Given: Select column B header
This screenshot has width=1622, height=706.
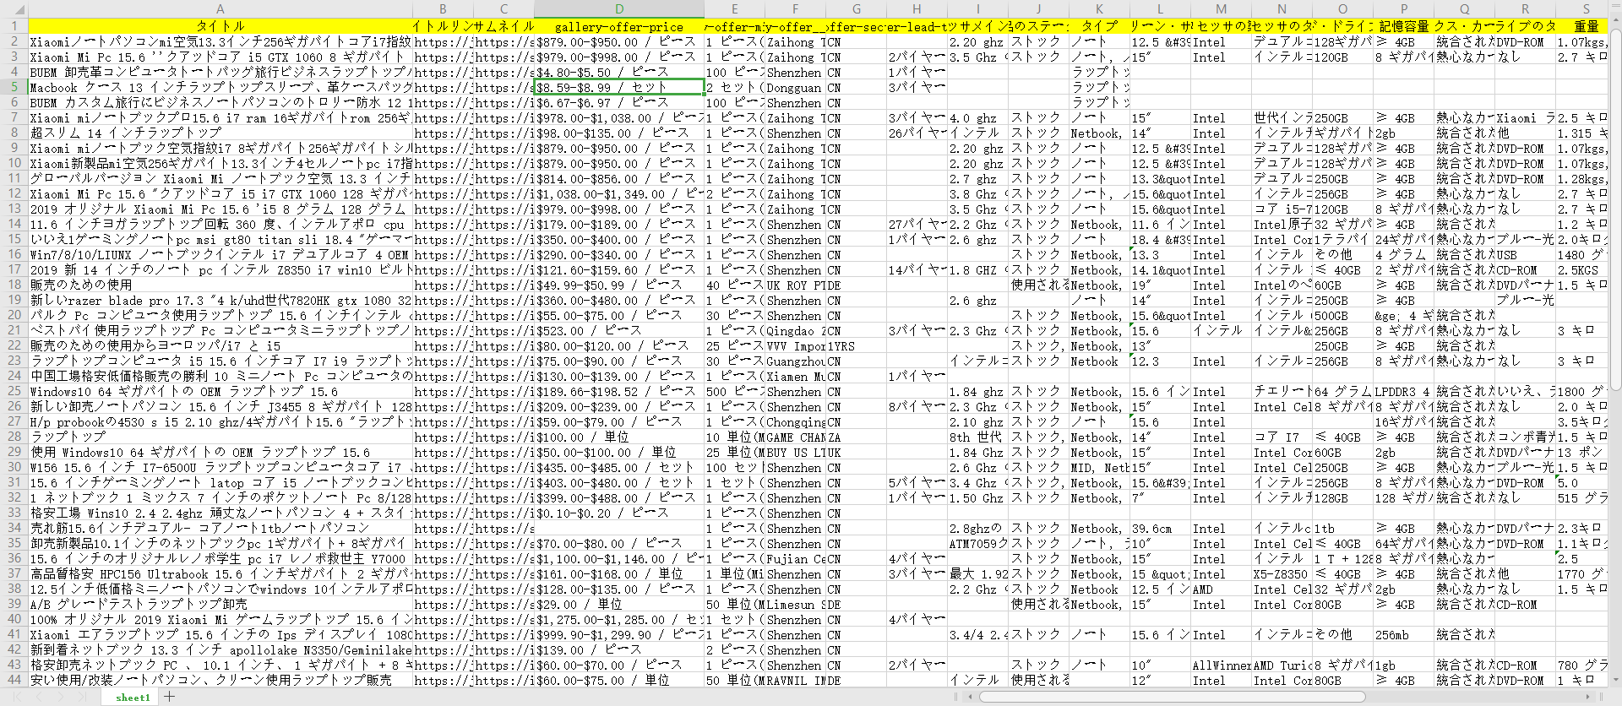Looking at the screenshot, I should pyautogui.click(x=442, y=9).
